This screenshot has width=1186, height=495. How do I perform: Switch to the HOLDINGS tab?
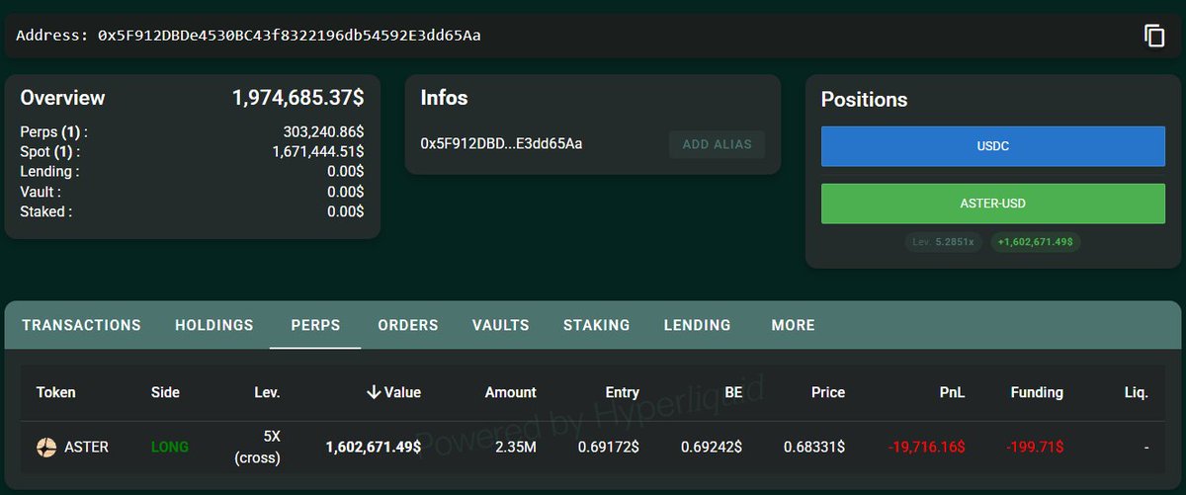tap(214, 325)
